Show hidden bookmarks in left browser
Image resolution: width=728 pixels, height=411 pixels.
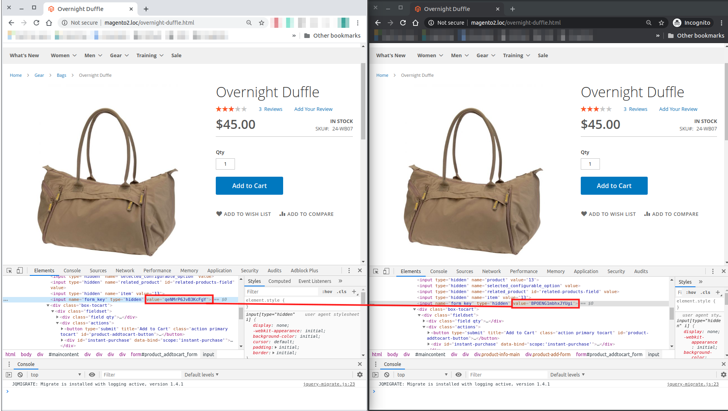click(x=294, y=36)
